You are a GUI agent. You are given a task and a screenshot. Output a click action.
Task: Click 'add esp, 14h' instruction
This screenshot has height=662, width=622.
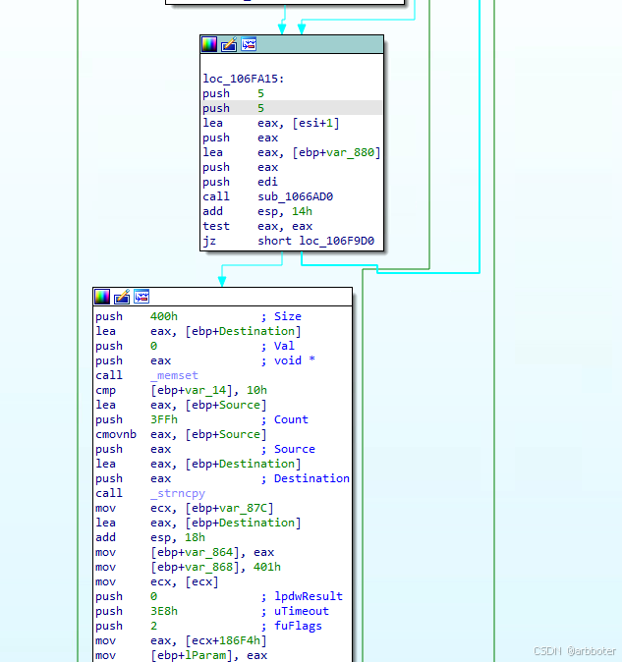pyautogui.click(x=257, y=211)
